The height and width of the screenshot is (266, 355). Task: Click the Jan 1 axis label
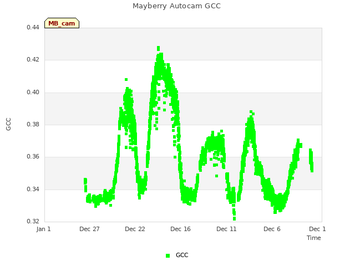tap(43, 229)
